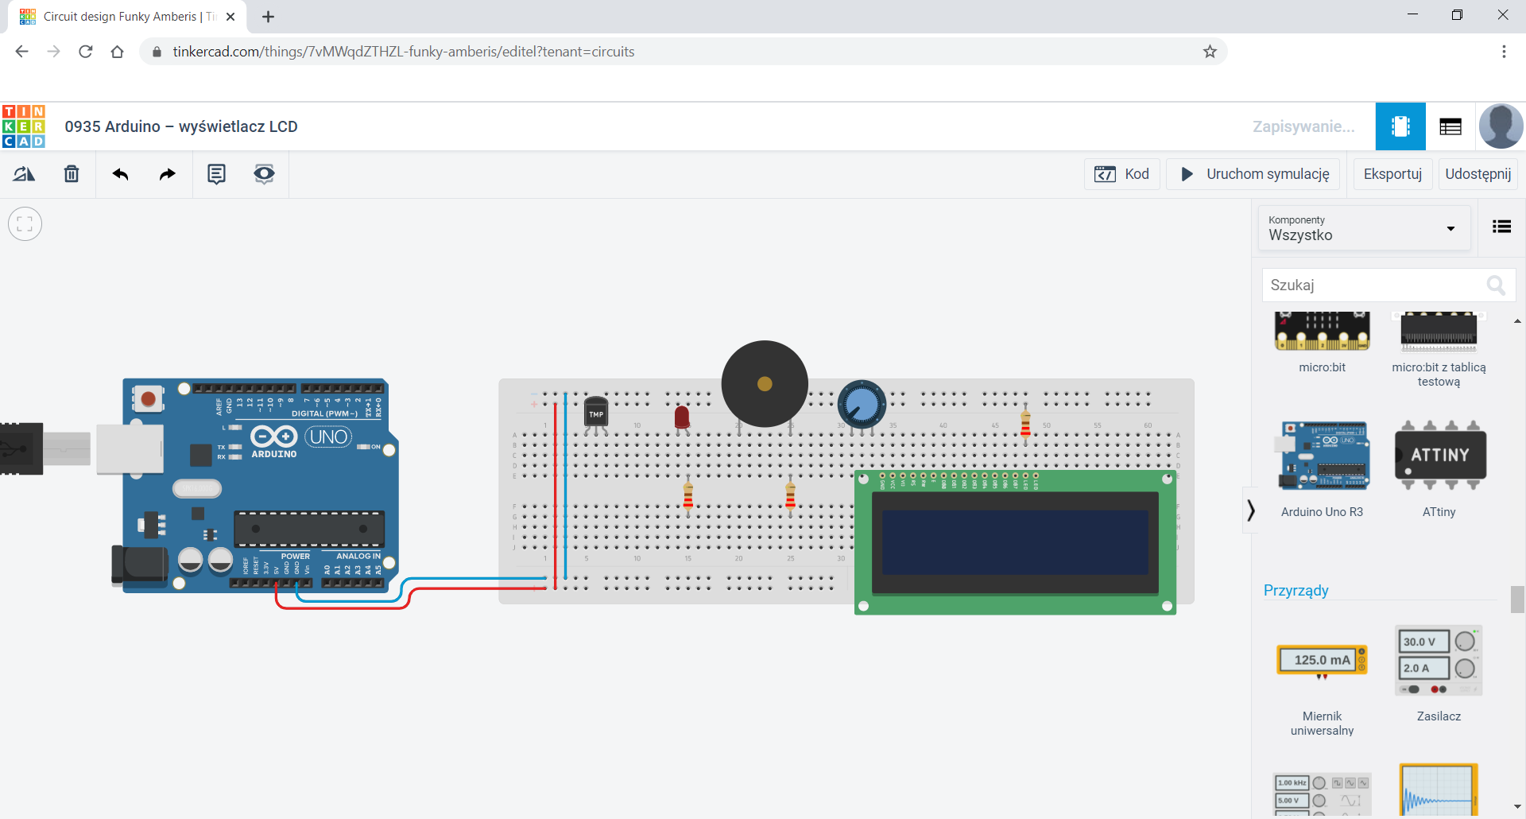Viewport: 1526px width, 819px height.
Task: Open the search magnifier in Szukaj field
Action: click(1497, 285)
